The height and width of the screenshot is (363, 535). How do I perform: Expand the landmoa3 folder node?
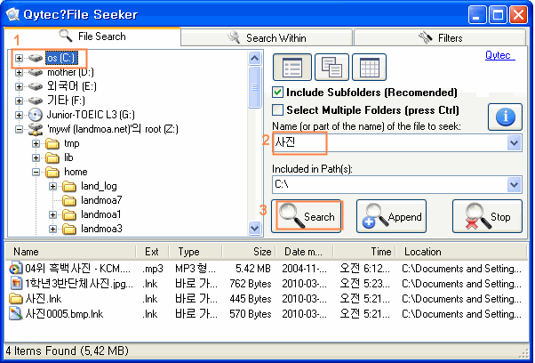[52, 229]
